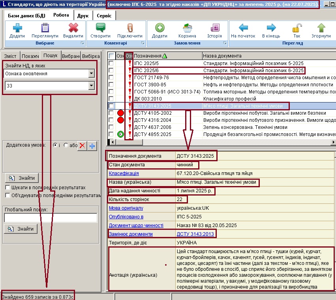Expand the Ознака оновлення dropdown
This screenshot has height=300, width=336.
coord(92,74)
